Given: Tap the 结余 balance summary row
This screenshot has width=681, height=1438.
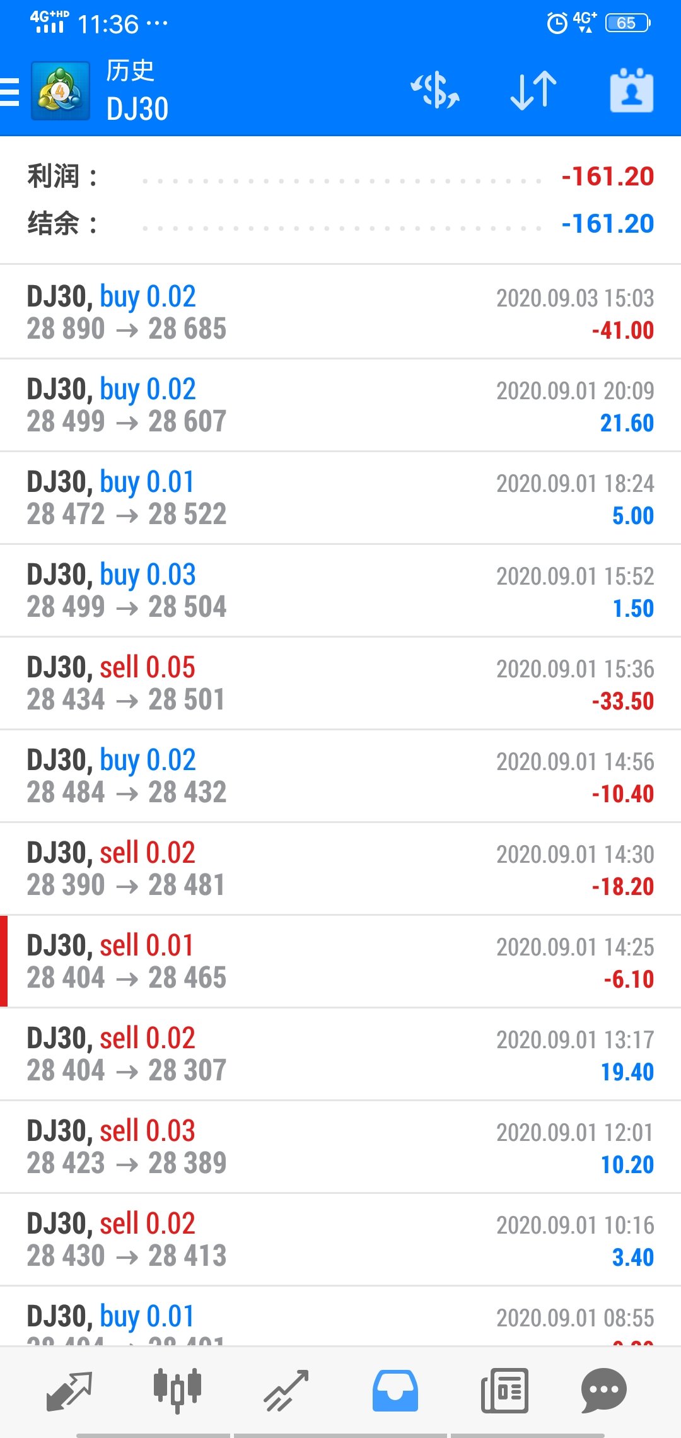Looking at the screenshot, I should coord(340,224).
